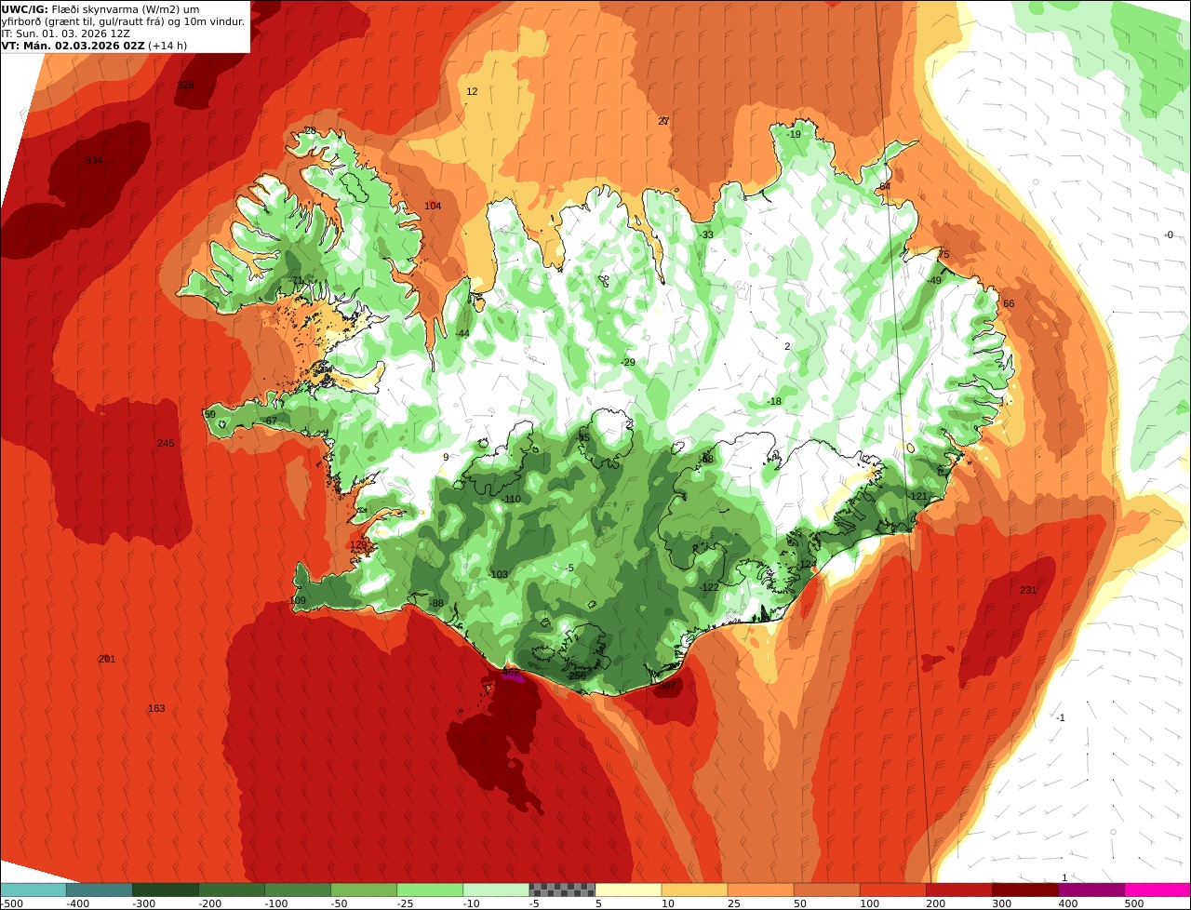Click the '-256' value on the south coast
Image resolution: width=1191 pixels, height=910 pixels.
click(576, 676)
